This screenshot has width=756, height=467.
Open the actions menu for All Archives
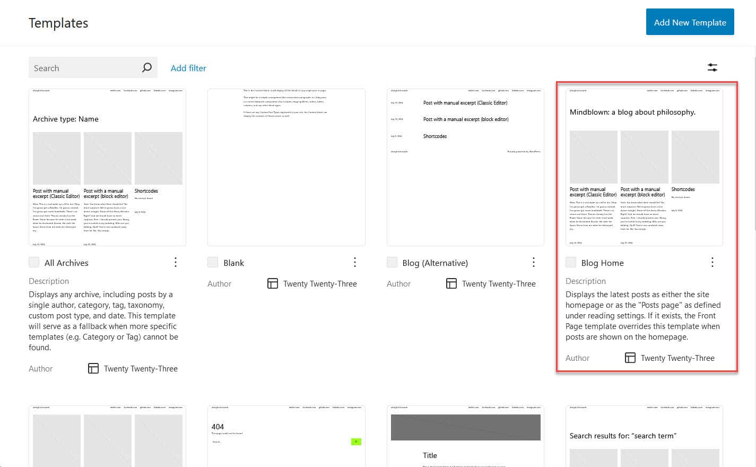click(176, 262)
